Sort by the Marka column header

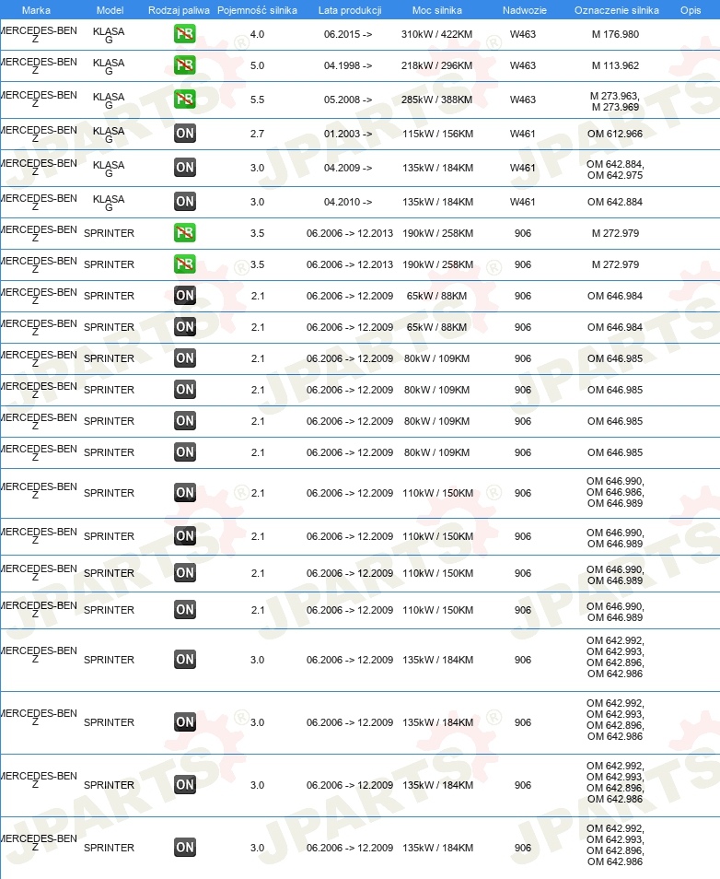[x=36, y=10]
